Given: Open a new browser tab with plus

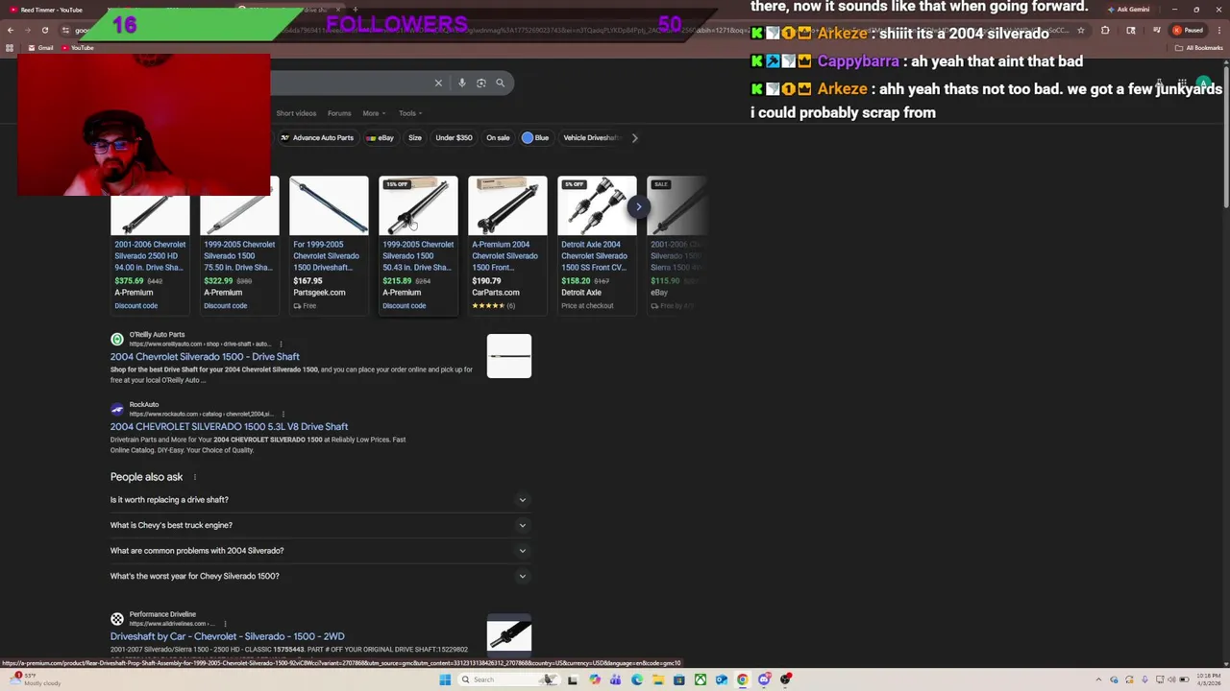Looking at the screenshot, I should pos(356,10).
